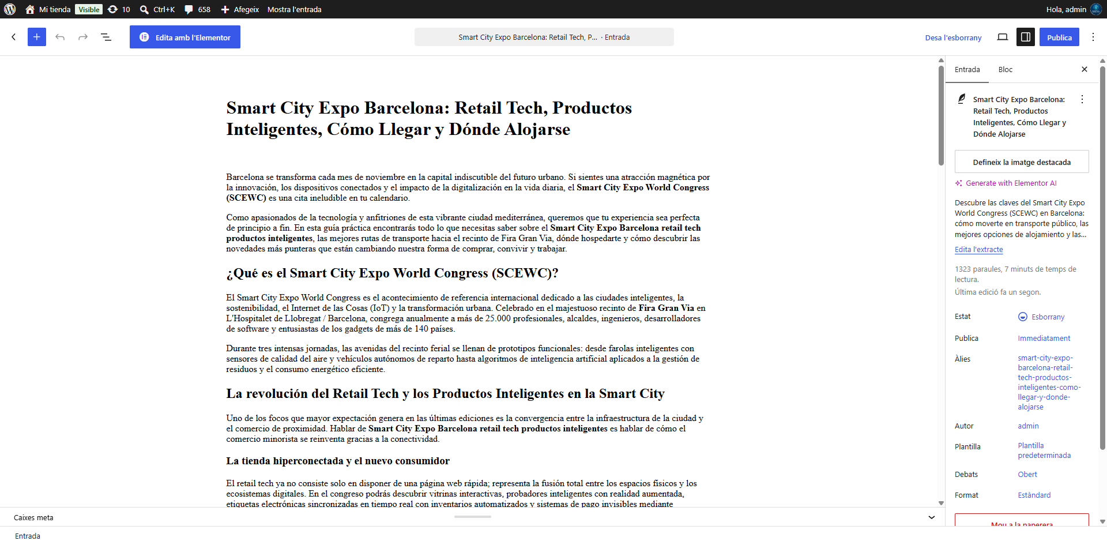This screenshot has height=545, width=1107.
Task: Click the Visible status badge
Action: tap(89, 9)
